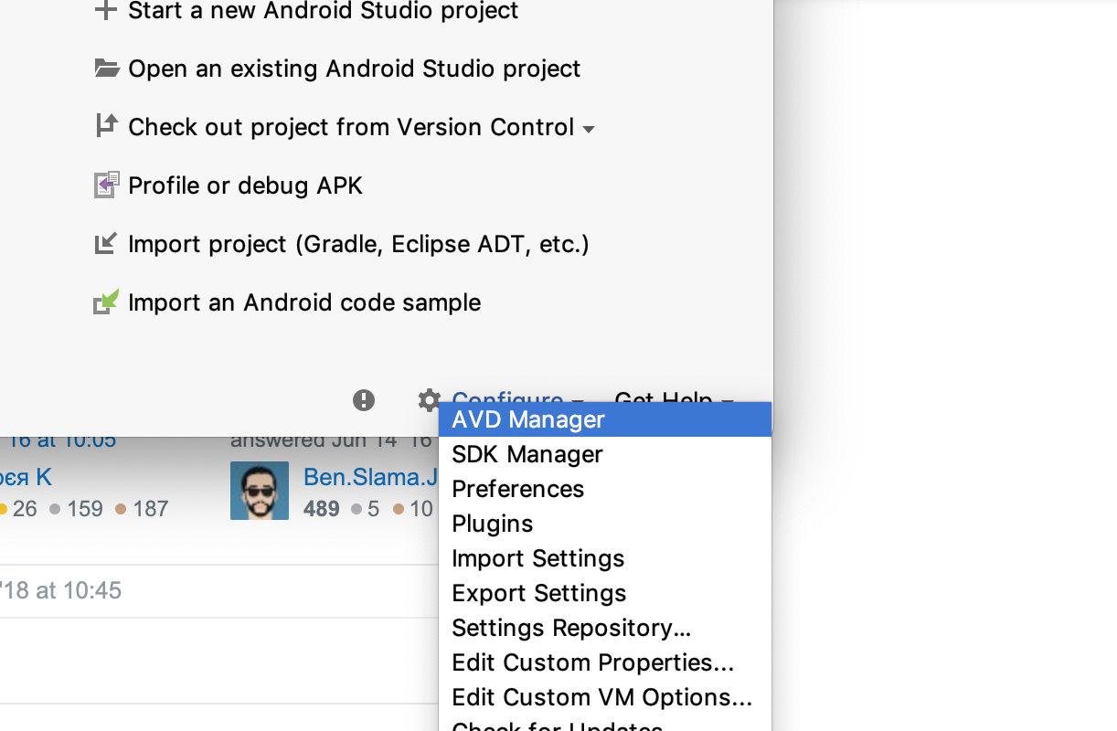Click the Import project arrow icon

click(107, 243)
